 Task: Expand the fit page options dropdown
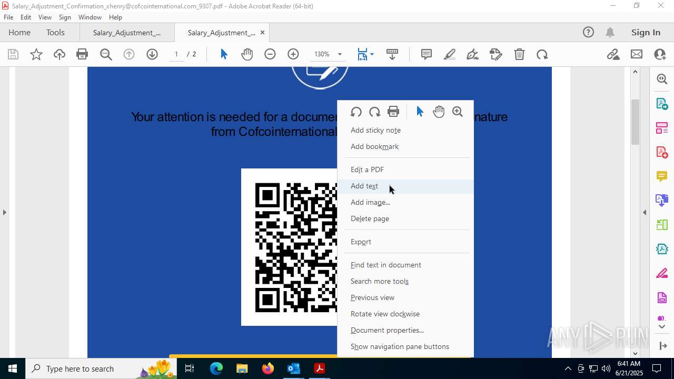(372, 54)
